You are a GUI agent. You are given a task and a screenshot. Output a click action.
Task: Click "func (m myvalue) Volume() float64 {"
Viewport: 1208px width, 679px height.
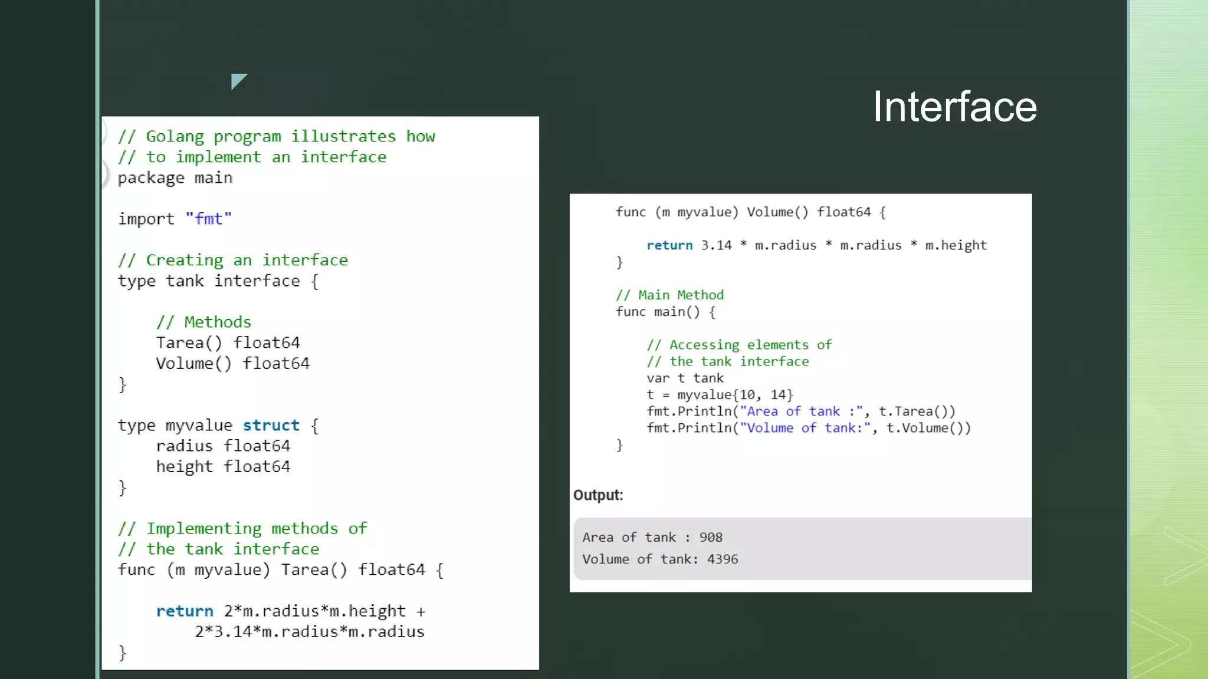pyautogui.click(x=751, y=212)
